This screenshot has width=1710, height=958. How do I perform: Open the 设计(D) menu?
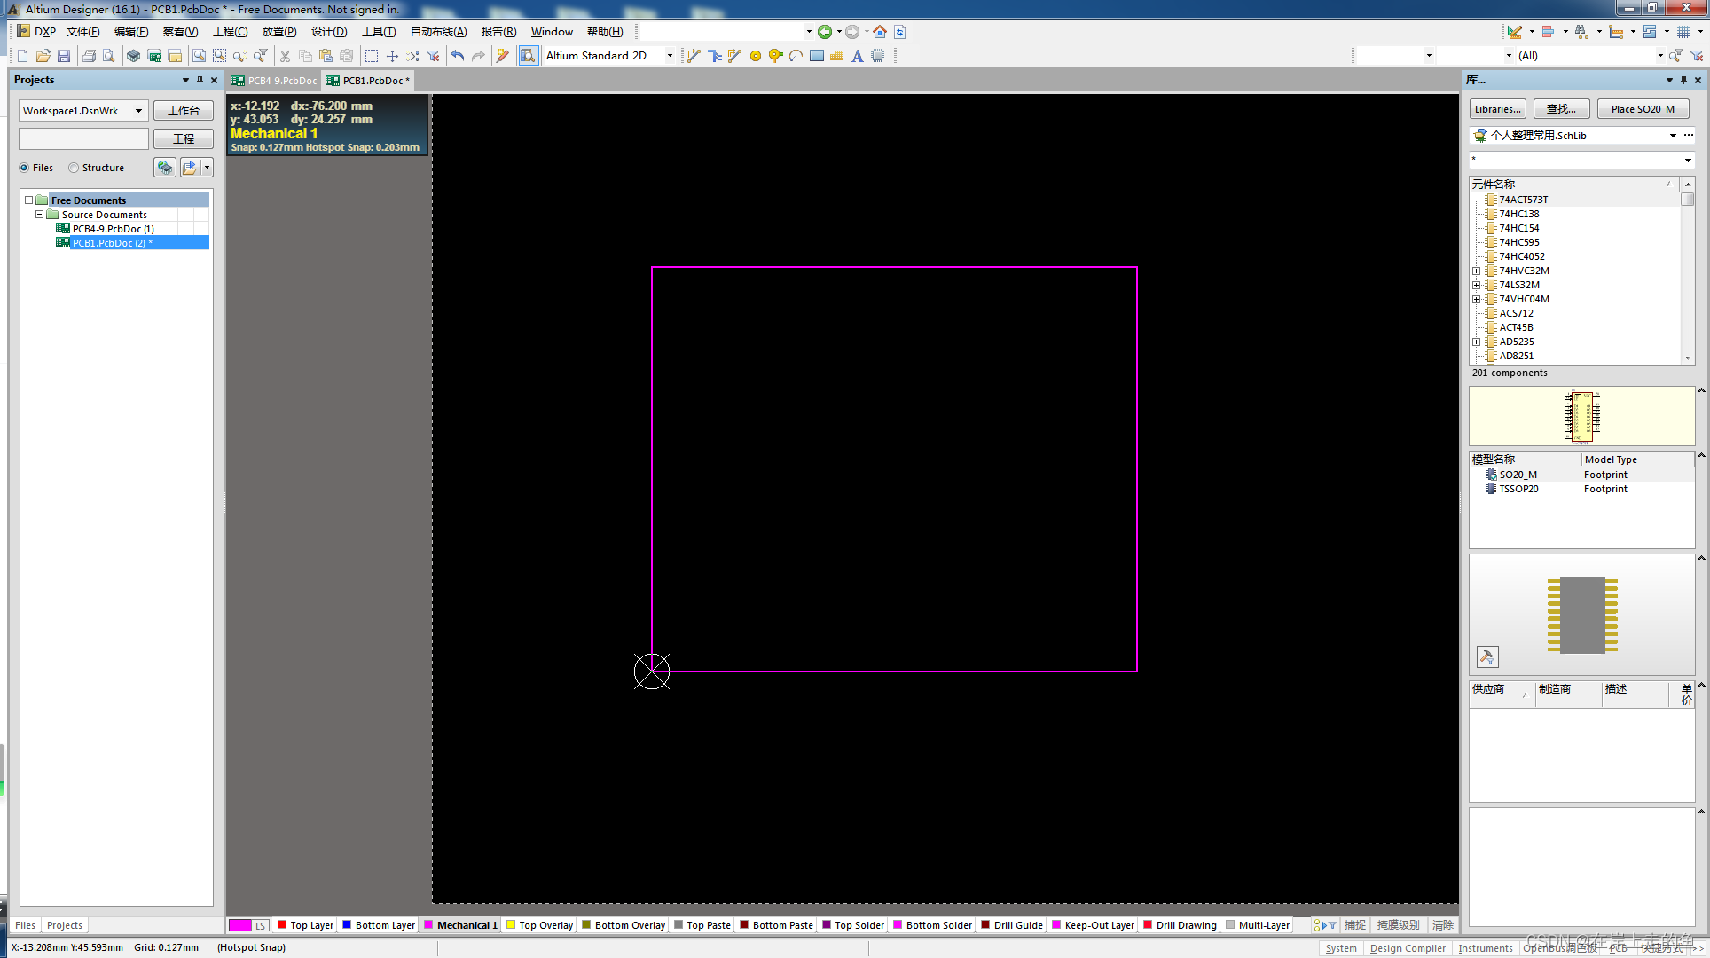[x=329, y=32]
